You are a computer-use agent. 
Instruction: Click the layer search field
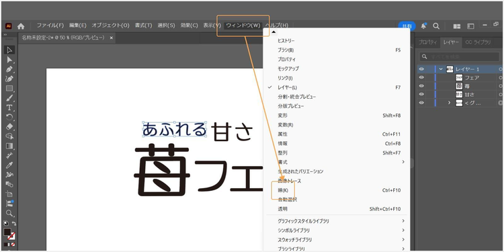[x=460, y=56]
